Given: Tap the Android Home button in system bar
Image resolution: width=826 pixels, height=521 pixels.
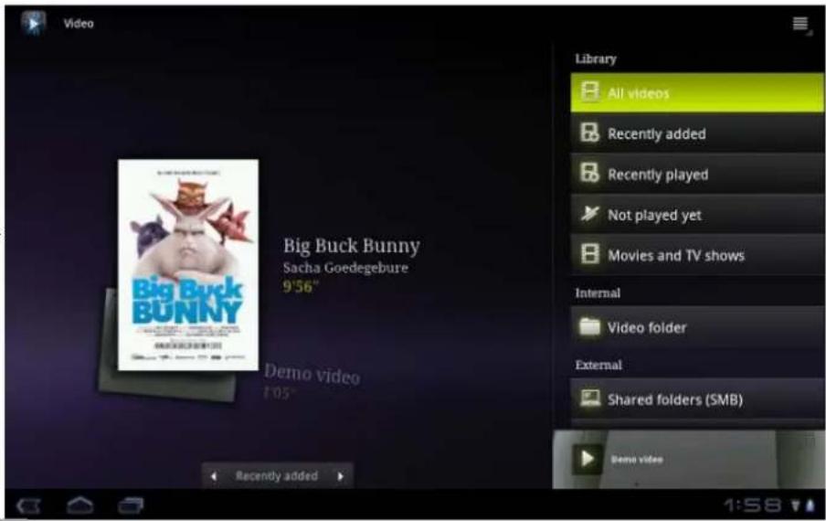Looking at the screenshot, I should pos(80,505).
